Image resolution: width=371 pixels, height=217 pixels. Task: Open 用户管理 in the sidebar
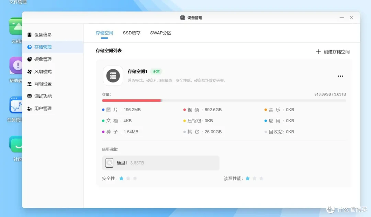(53, 108)
